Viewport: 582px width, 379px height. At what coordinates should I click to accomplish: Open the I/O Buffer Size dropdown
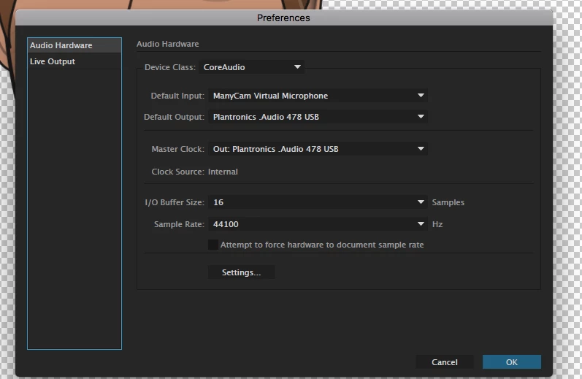pyautogui.click(x=318, y=202)
